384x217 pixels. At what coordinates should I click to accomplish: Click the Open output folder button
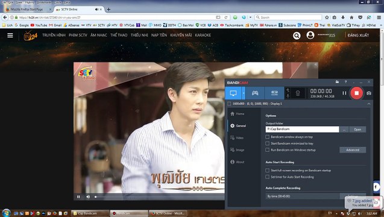tap(357, 130)
